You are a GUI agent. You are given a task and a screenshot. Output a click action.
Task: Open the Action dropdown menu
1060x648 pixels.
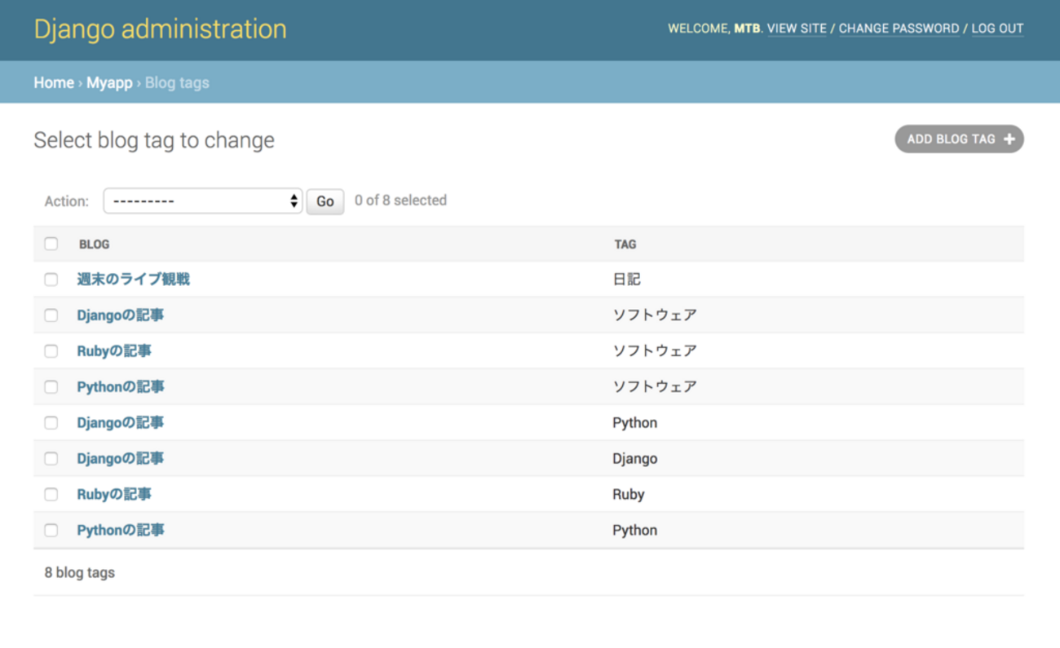point(202,201)
